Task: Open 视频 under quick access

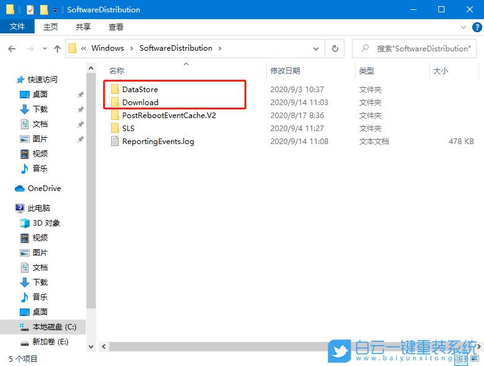Action: coord(40,153)
